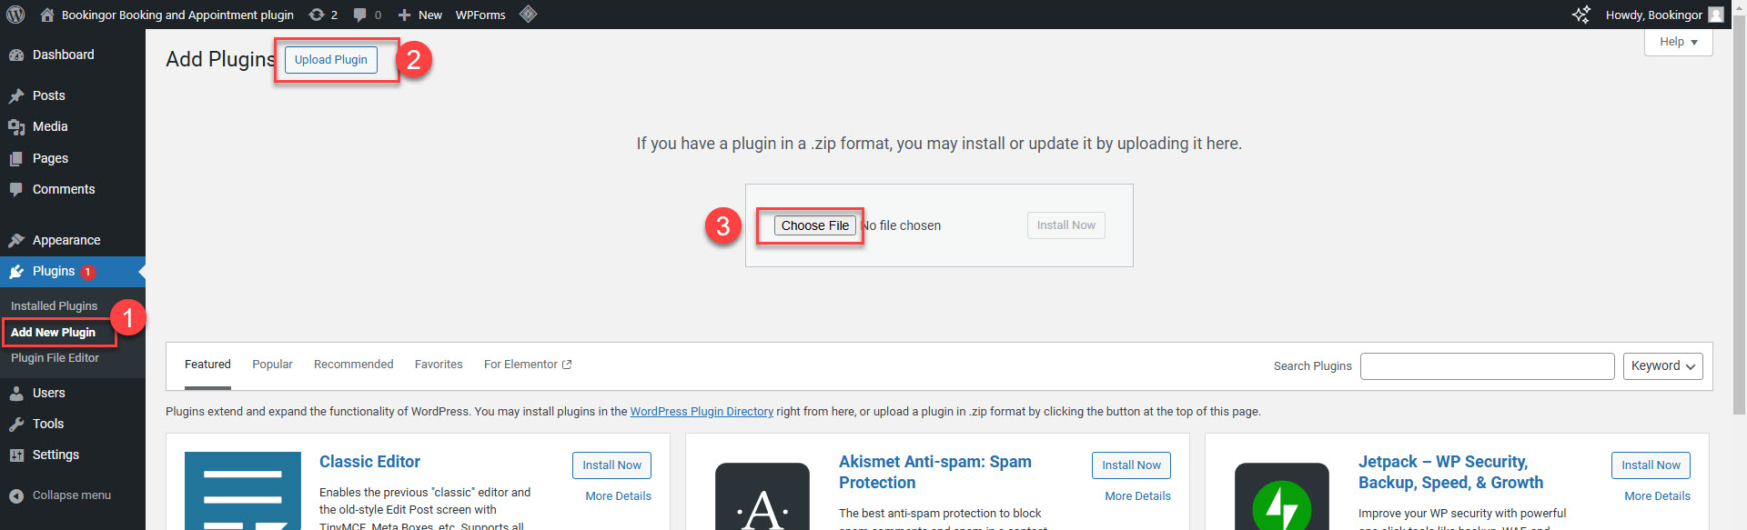Viewport: 1747px width, 530px height.
Task: Open More Details for Classic Editor
Action: point(619,496)
